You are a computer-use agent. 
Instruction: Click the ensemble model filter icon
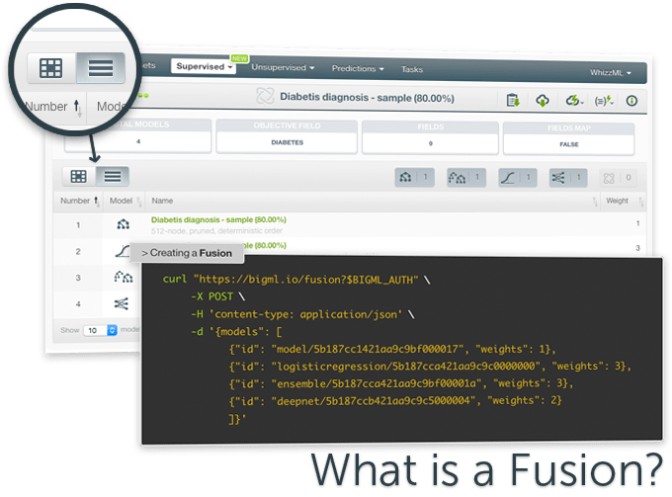(458, 177)
